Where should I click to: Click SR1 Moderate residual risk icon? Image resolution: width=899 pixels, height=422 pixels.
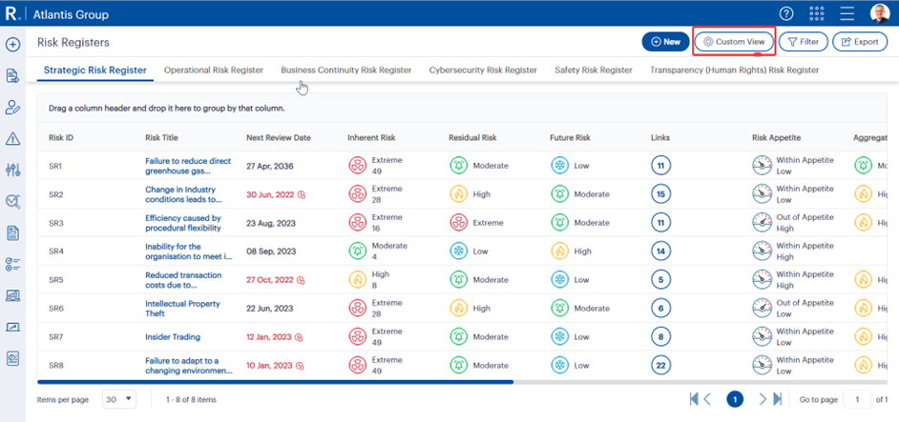click(x=459, y=166)
